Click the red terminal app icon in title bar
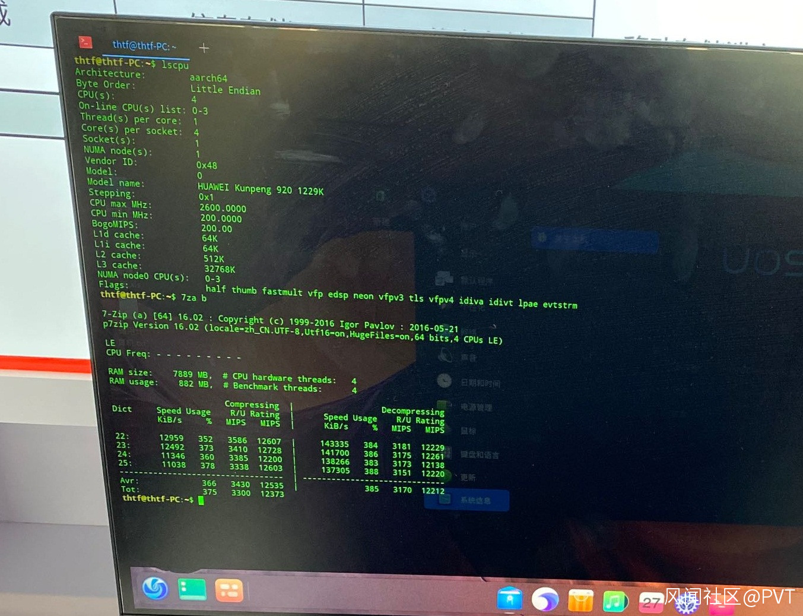This screenshot has height=616, width=803. [x=85, y=42]
